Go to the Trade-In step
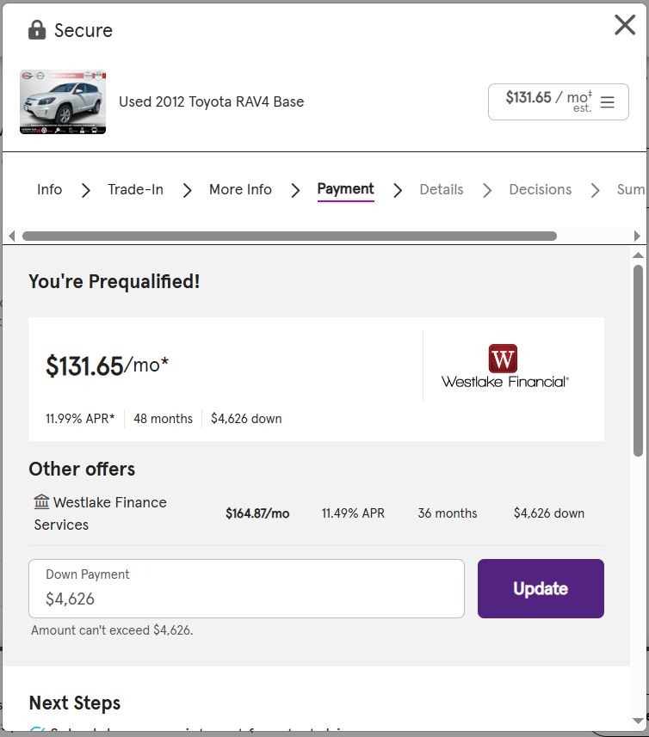The width and height of the screenshot is (649, 737). (x=135, y=189)
